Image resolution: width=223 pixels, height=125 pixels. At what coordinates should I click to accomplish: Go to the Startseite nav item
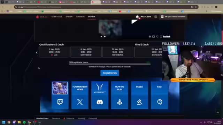pos(57,17)
